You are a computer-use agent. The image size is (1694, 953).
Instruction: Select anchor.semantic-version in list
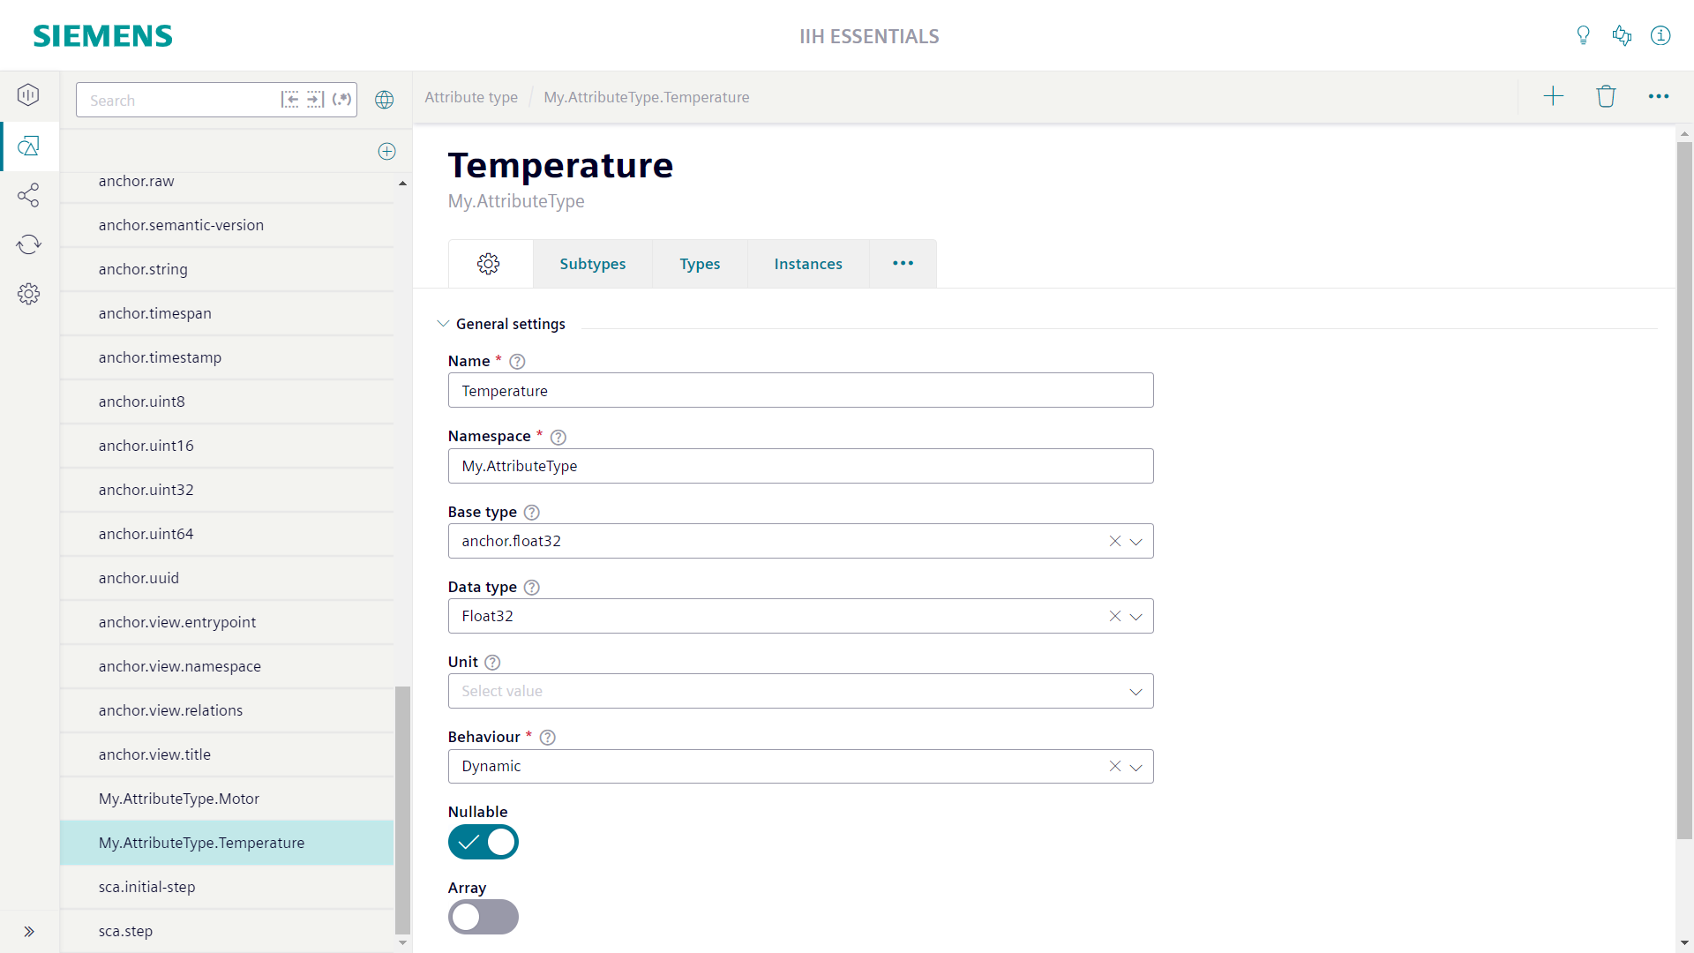[227, 225]
